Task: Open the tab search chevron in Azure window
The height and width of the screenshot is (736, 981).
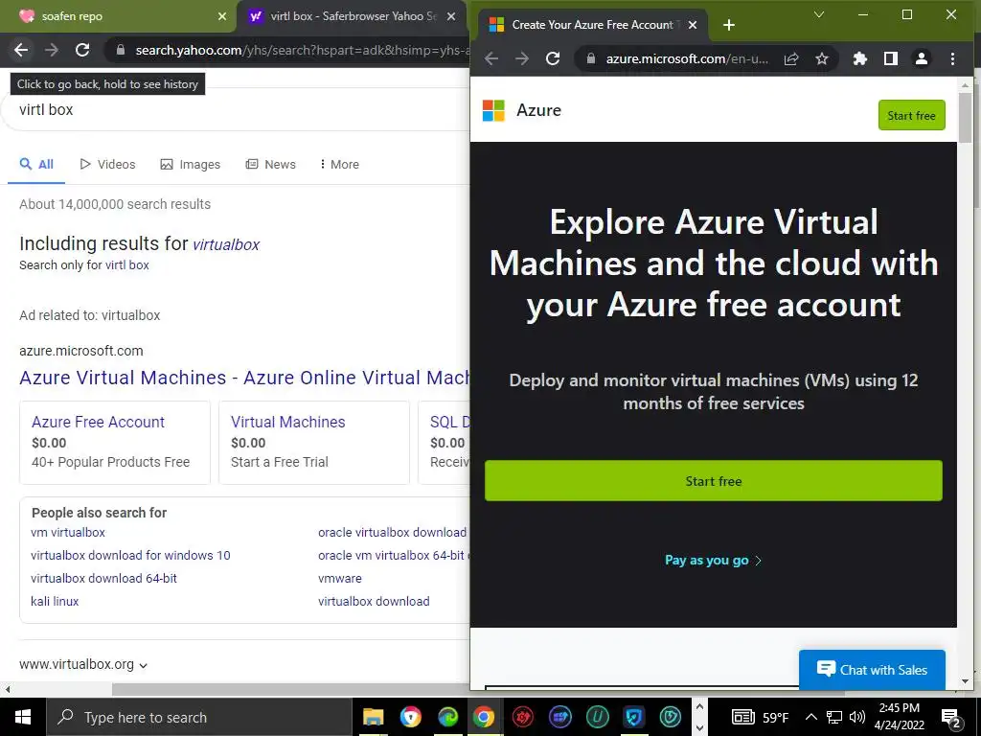Action: pyautogui.click(x=818, y=14)
